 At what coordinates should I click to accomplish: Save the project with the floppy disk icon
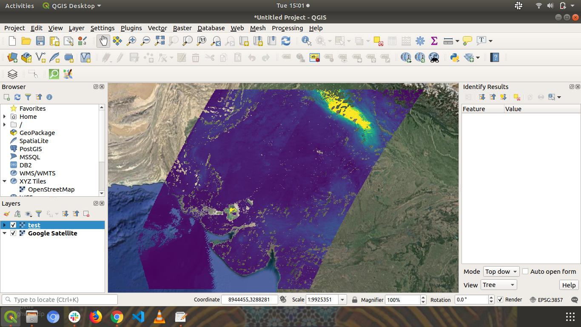pos(40,41)
